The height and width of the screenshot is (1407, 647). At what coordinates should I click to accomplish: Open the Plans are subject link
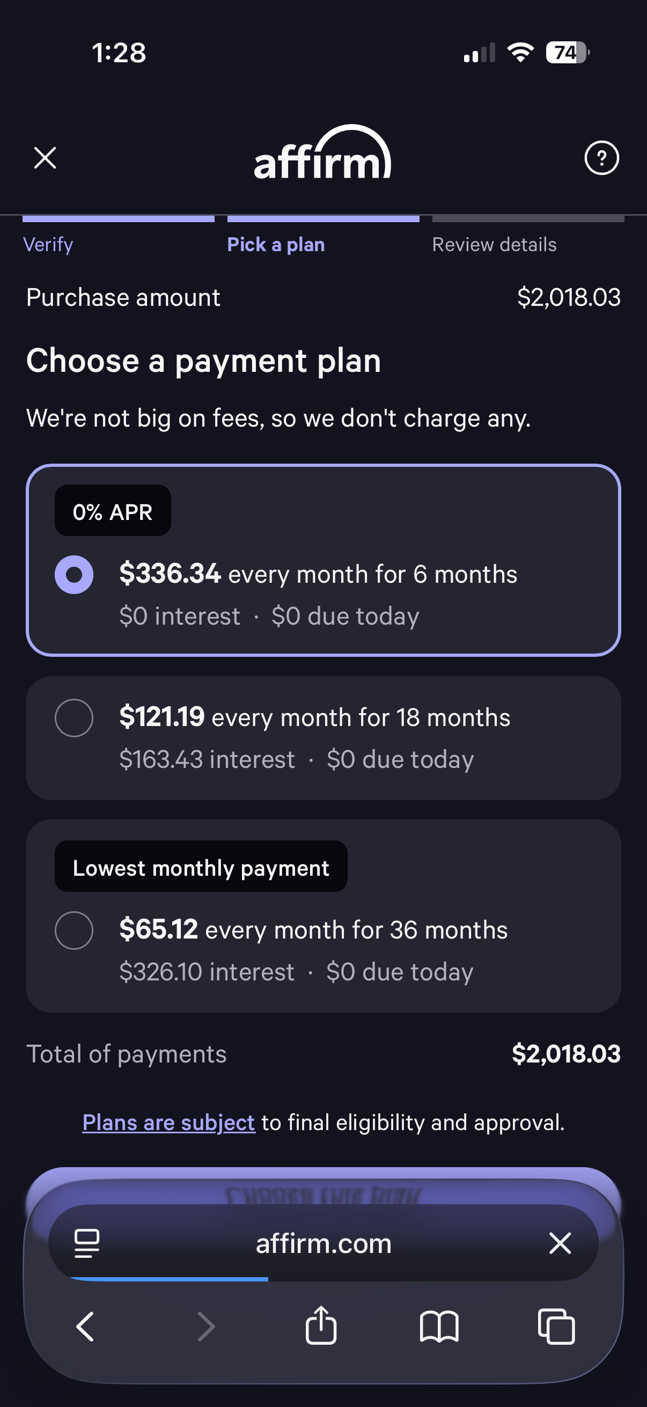[168, 1123]
